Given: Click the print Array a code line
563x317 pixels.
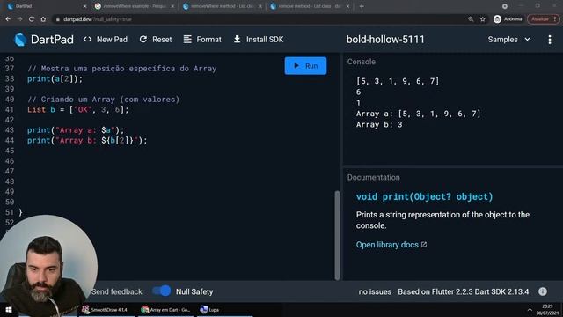Looking at the screenshot, I should pyautogui.click(x=76, y=130).
